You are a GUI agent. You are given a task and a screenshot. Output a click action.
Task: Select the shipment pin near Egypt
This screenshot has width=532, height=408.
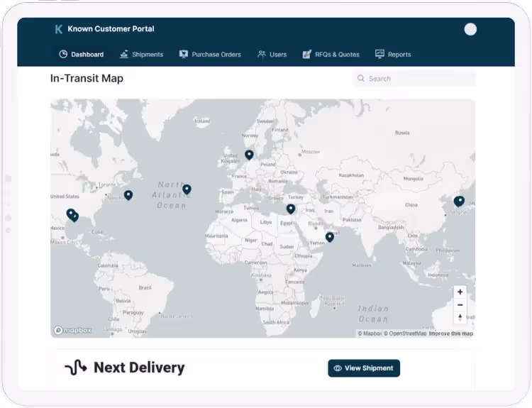point(290,209)
